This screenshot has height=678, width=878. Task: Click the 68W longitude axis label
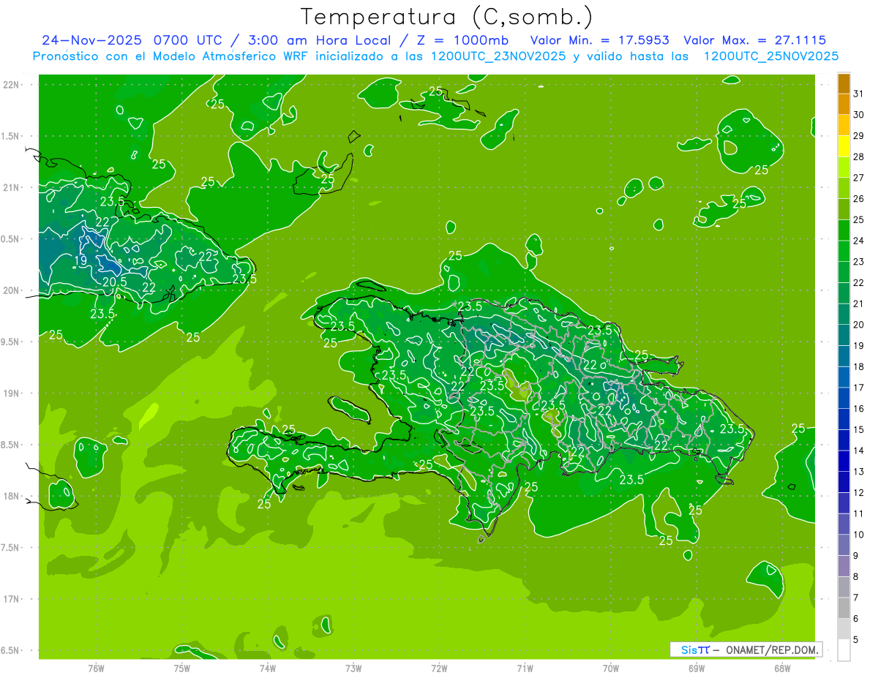tap(782, 668)
